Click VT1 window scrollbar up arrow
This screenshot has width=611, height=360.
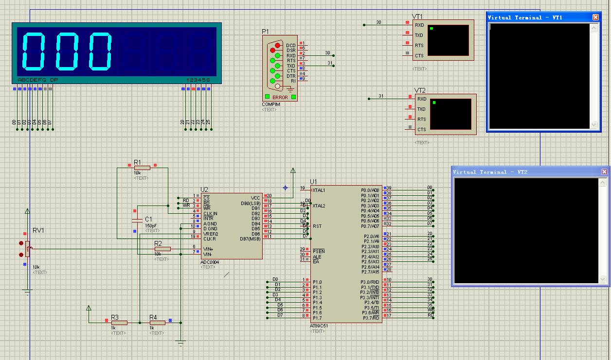click(x=593, y=28)
